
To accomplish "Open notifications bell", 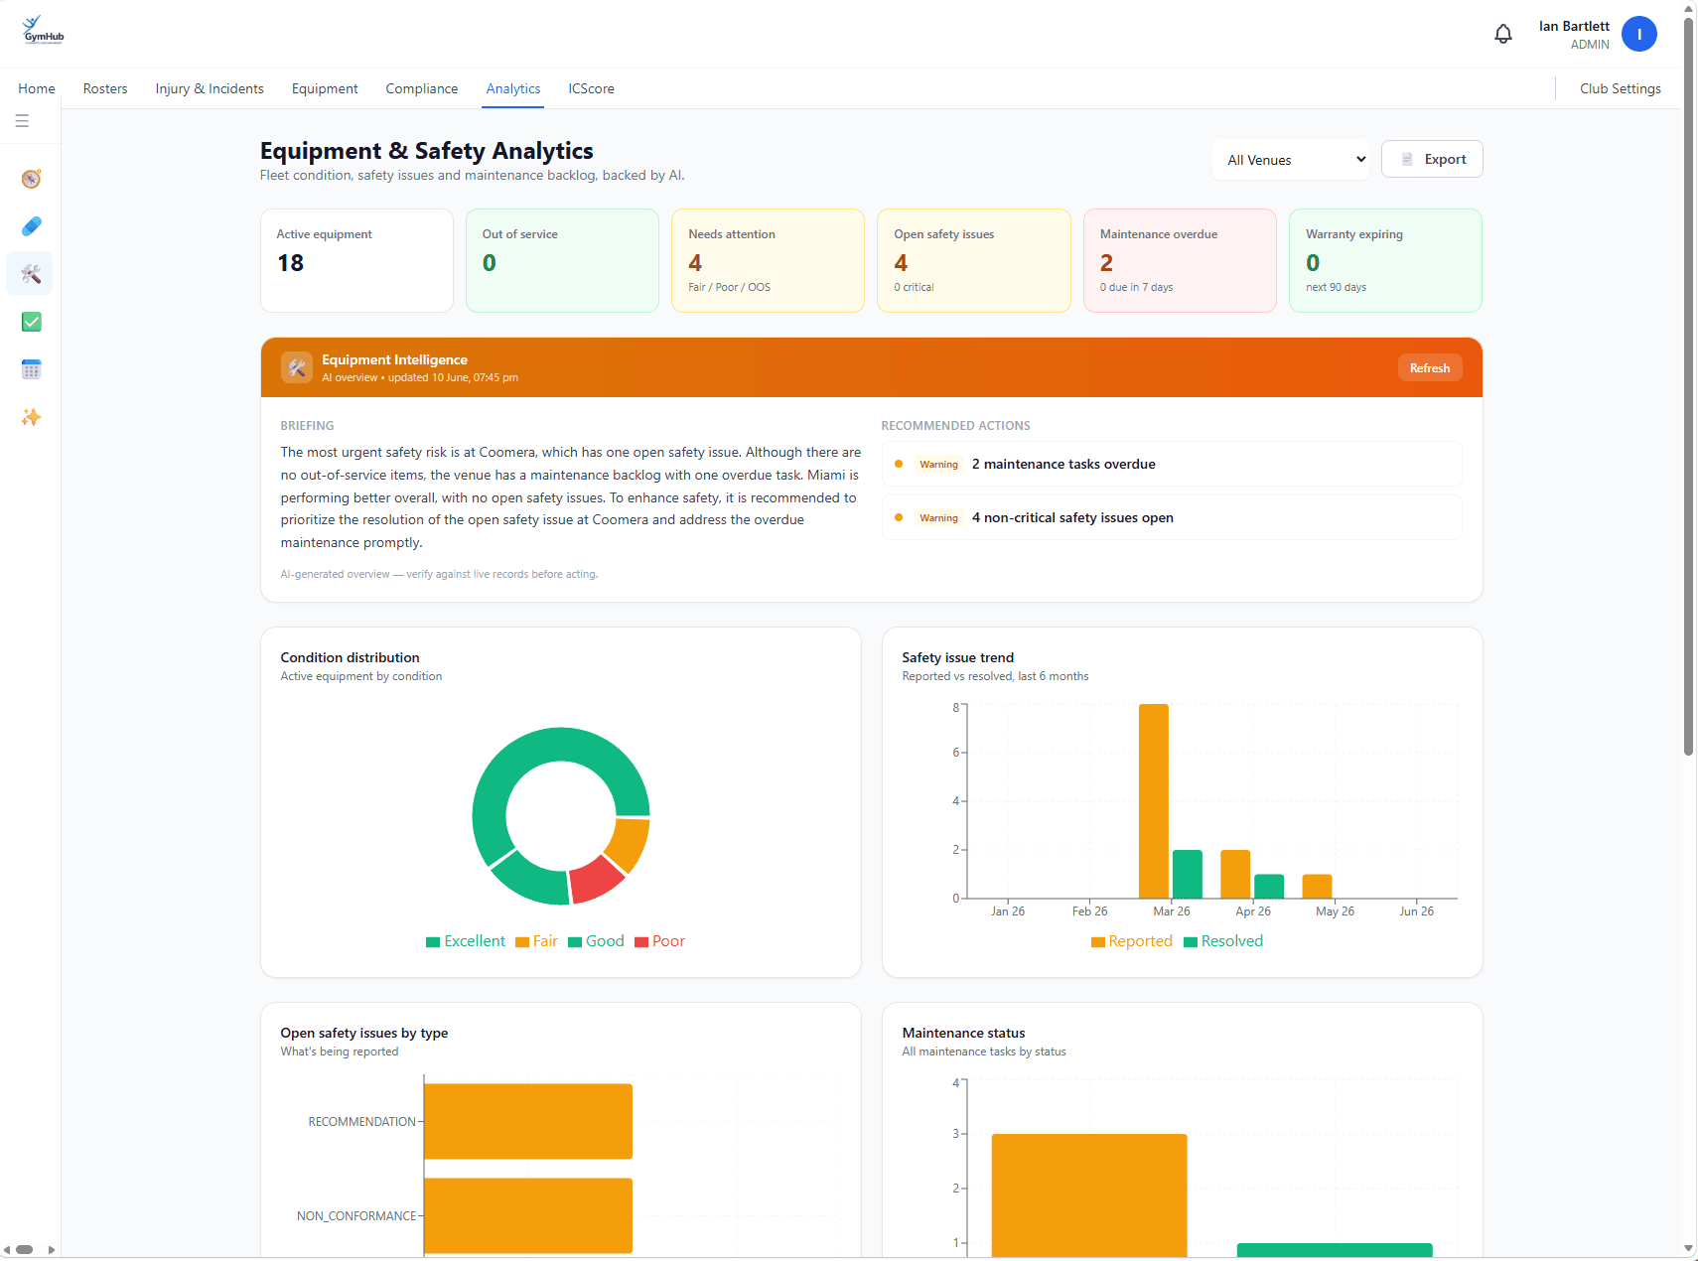I will (x=1503, y=34).
